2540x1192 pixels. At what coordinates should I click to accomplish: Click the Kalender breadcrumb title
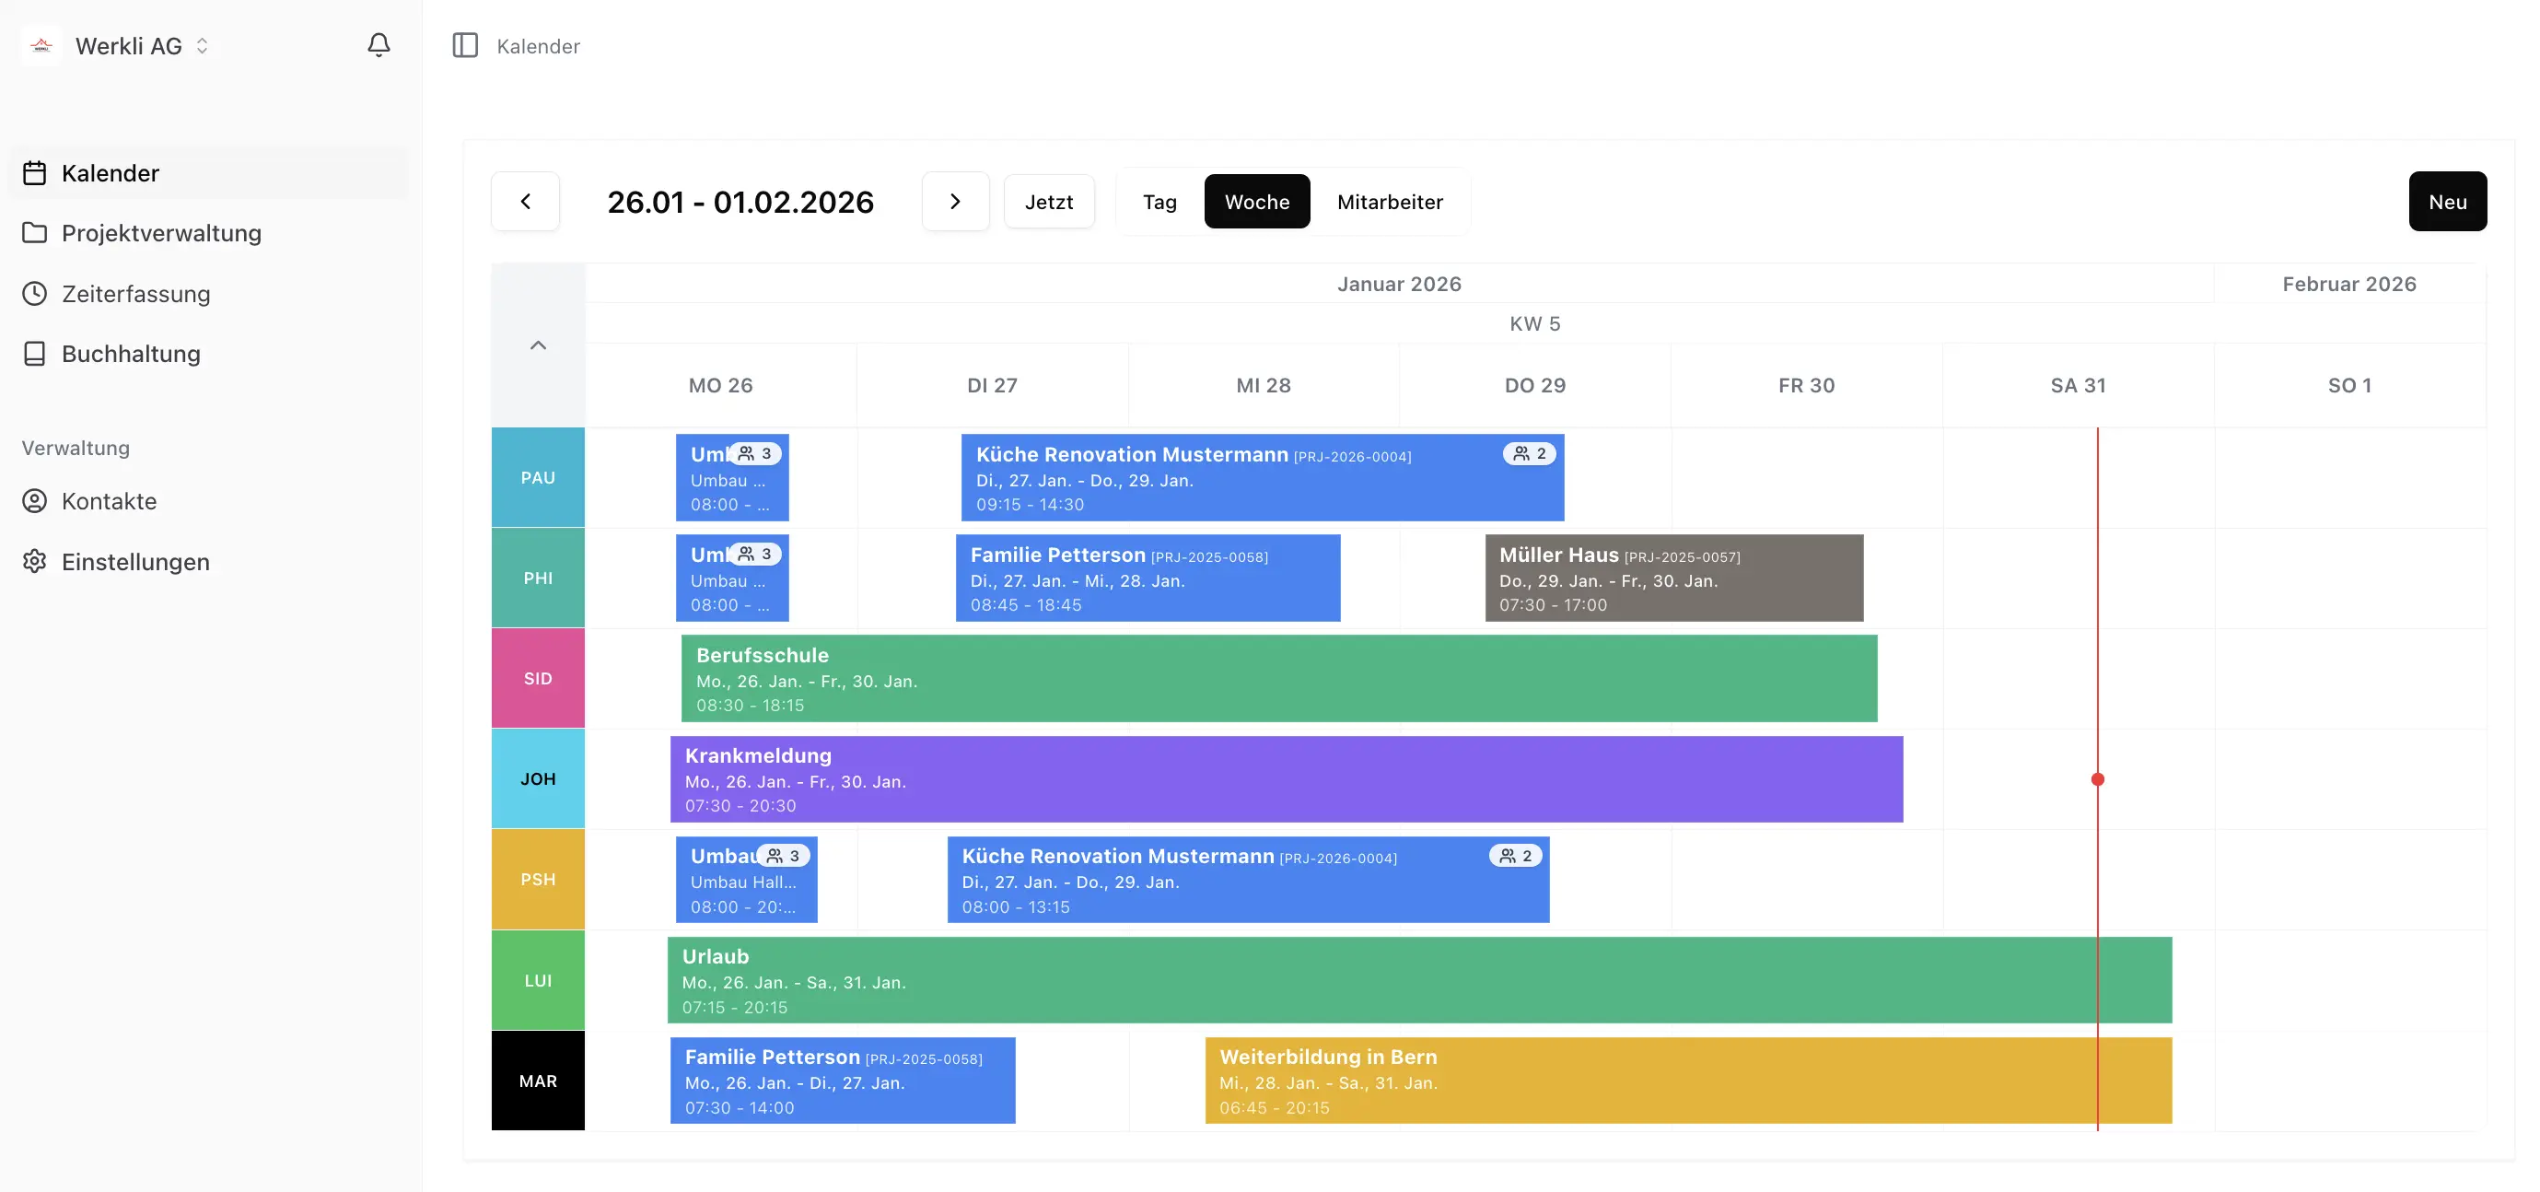539,46
